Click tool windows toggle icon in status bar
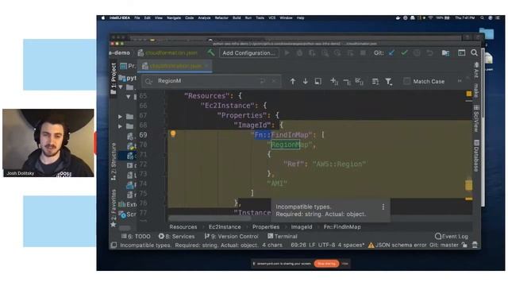Viewport: 508px width, 286px height. pos(114,245)
